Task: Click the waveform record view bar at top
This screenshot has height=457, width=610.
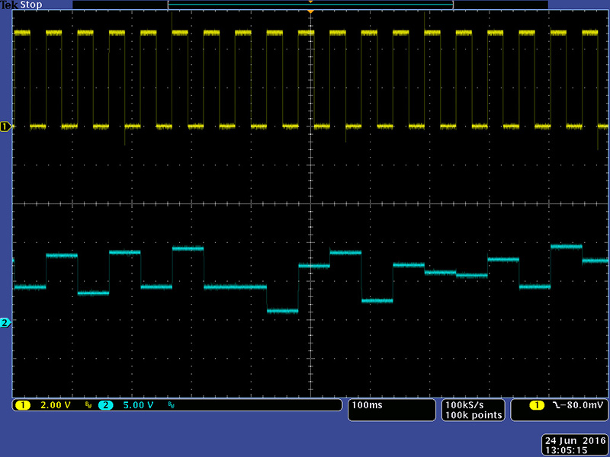Action: coord(310,5)
